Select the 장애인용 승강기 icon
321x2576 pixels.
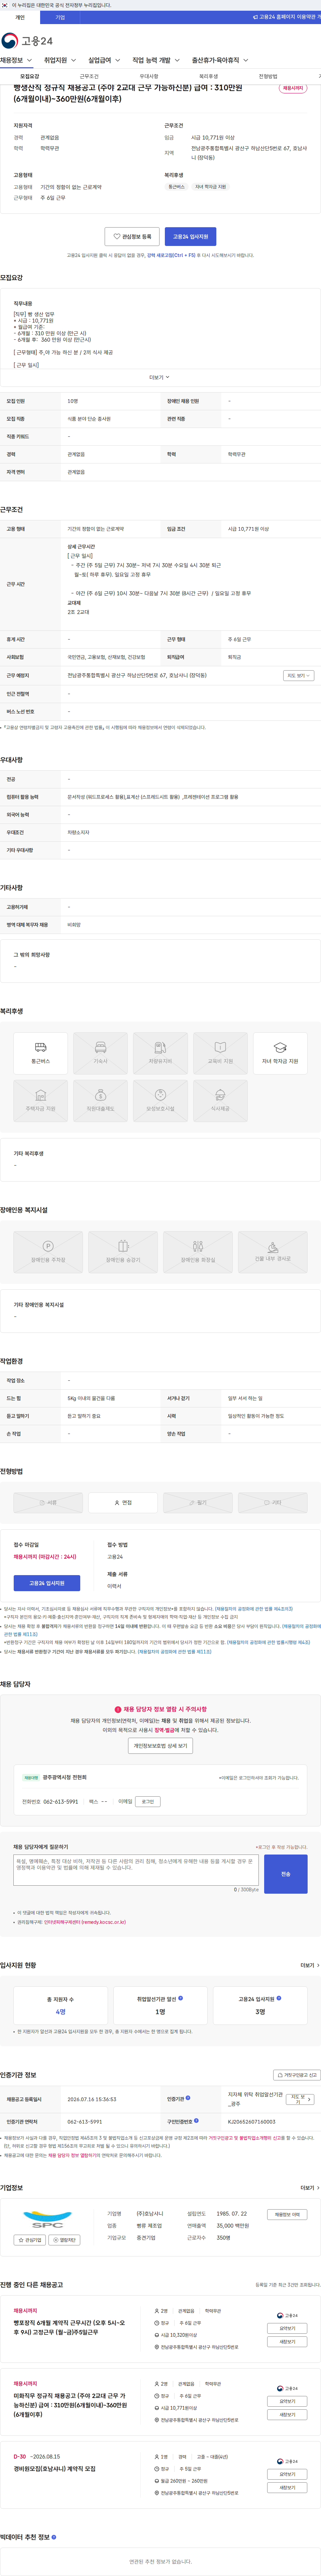coord(123,1252)
